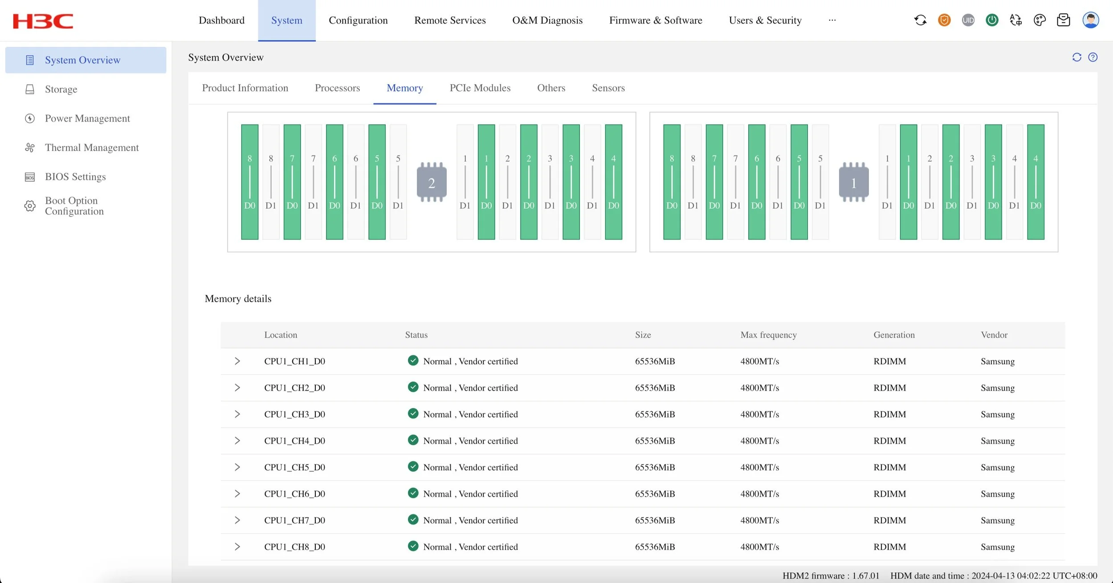Select green DIMM slot 8 D0 of CPU 2
Viewport: 1113px width, 583px height.
point(249,182)
